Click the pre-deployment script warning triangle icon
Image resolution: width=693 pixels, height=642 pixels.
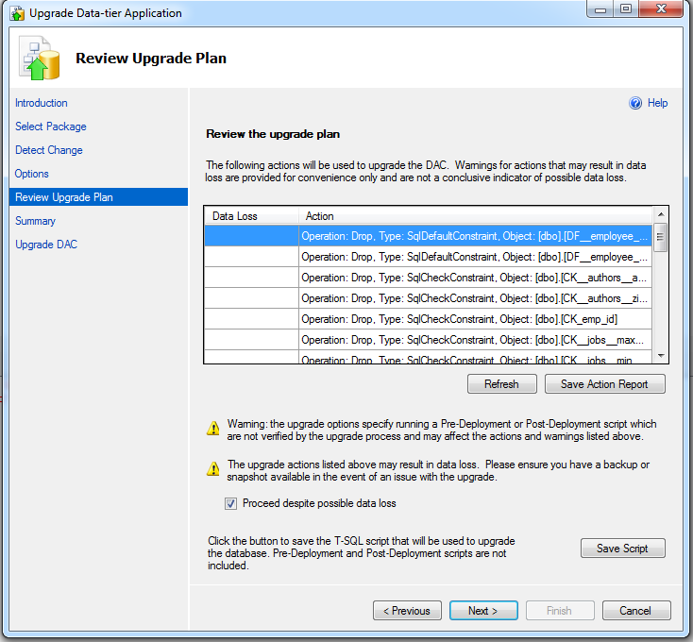point(213,428)
